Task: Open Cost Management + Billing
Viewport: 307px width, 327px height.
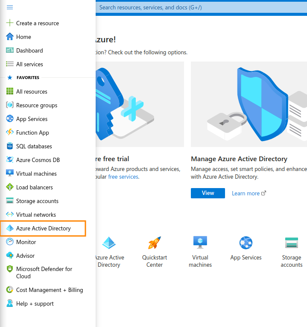Action: pyautogui.click(x=50, y=290)
